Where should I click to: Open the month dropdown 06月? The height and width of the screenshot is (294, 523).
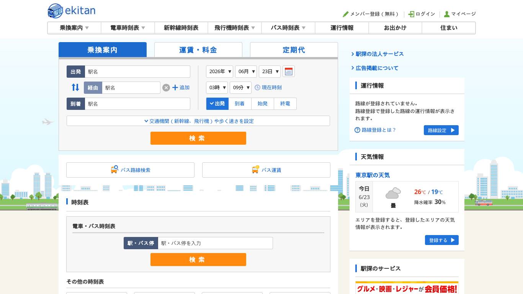click(246, 72)
